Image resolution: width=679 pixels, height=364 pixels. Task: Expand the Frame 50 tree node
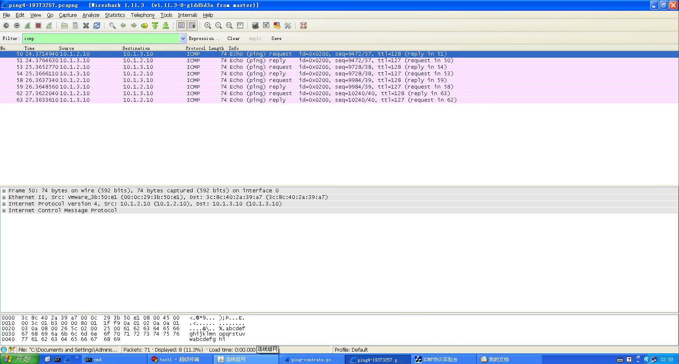click(4, 191)
